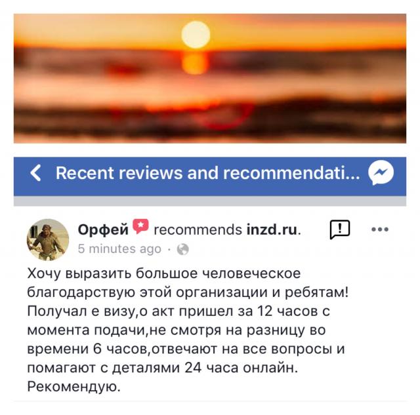
Task: Tap the closing word 'Рекомендую.'
Action: click(74, 387)
